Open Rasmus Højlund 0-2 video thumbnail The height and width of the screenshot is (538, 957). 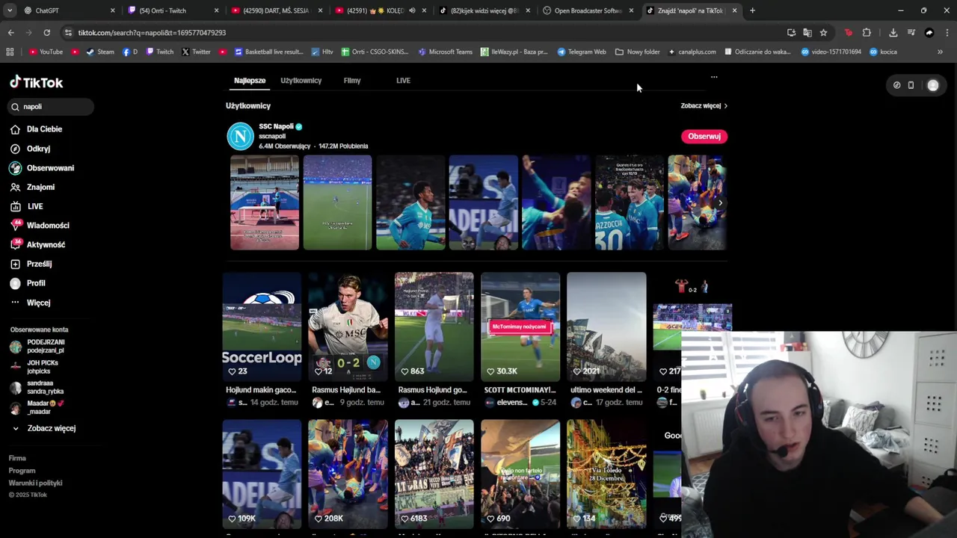point(348,327)
